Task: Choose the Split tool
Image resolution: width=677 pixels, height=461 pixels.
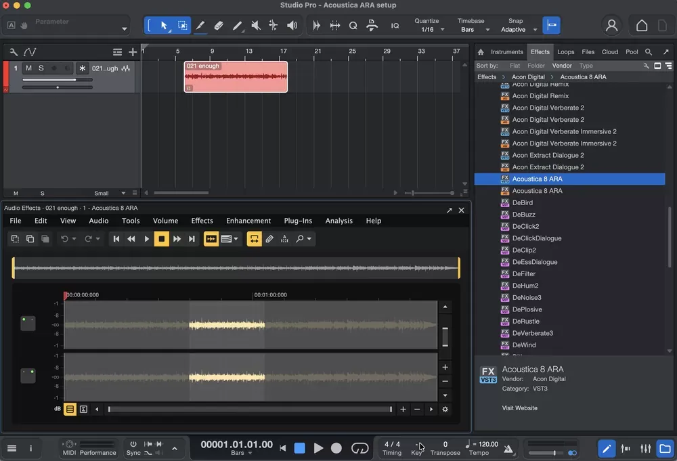Action: (200, 26)
